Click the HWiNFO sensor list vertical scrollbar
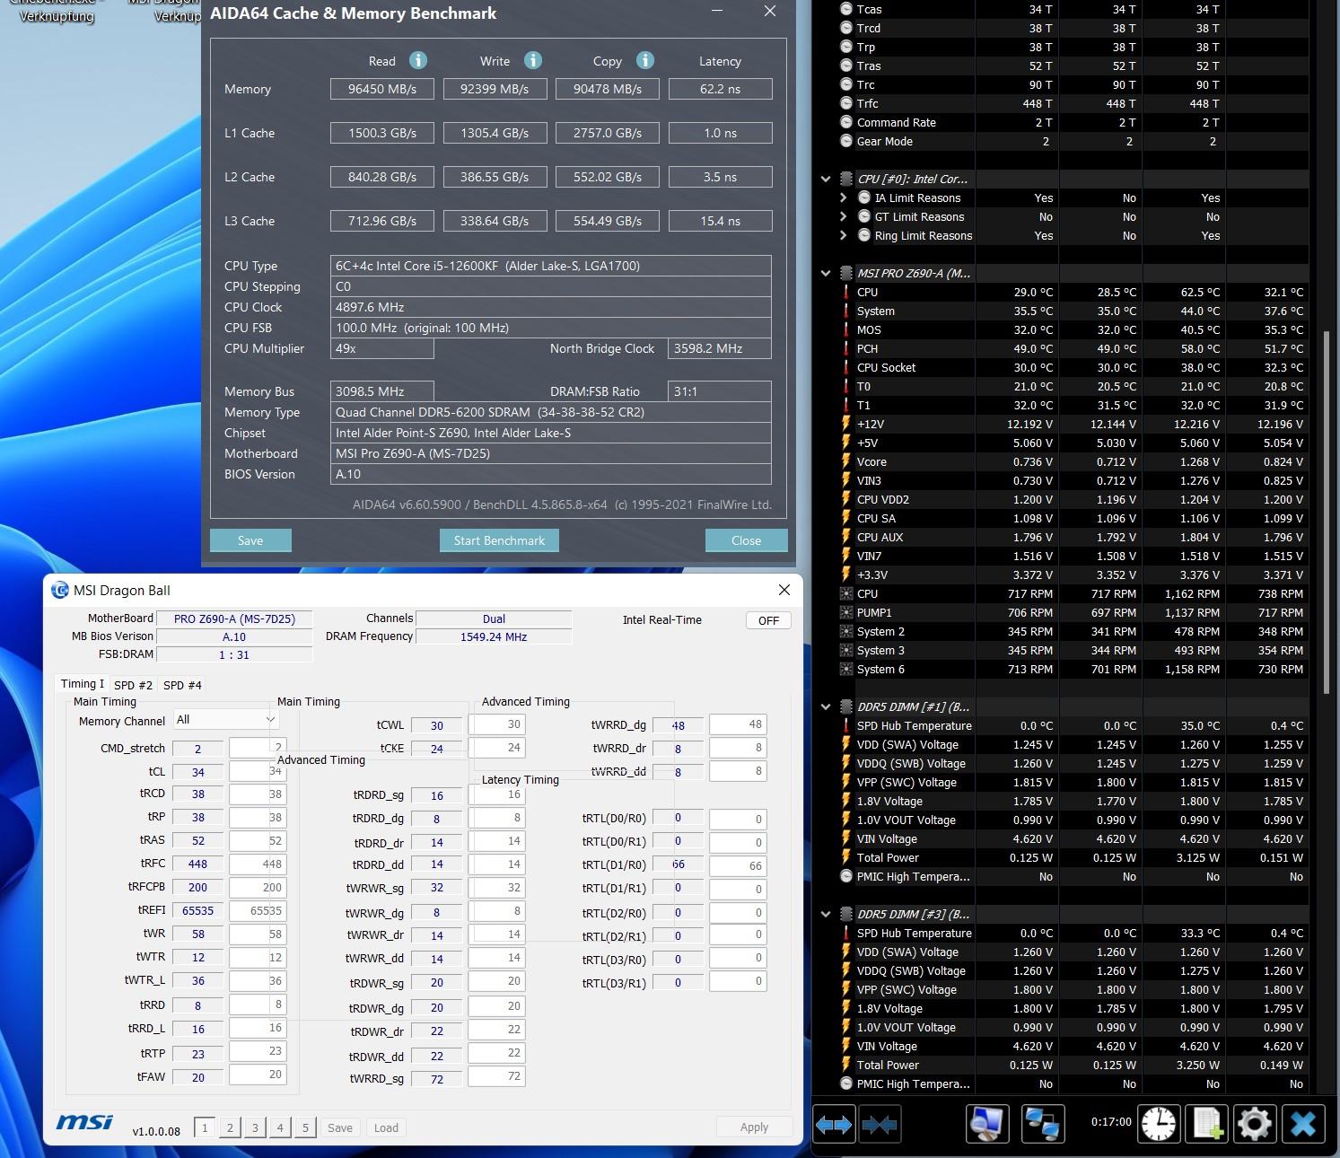 coord(1327,512)
